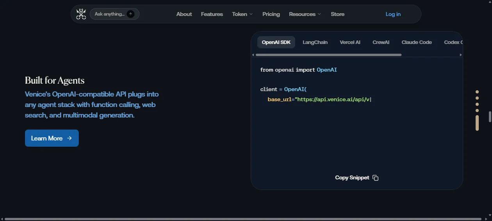The width and height of the screenshot is (492, 221).
Task: Select the first section indicator dot
Action: pyautogui.click(x=477, y=92)
